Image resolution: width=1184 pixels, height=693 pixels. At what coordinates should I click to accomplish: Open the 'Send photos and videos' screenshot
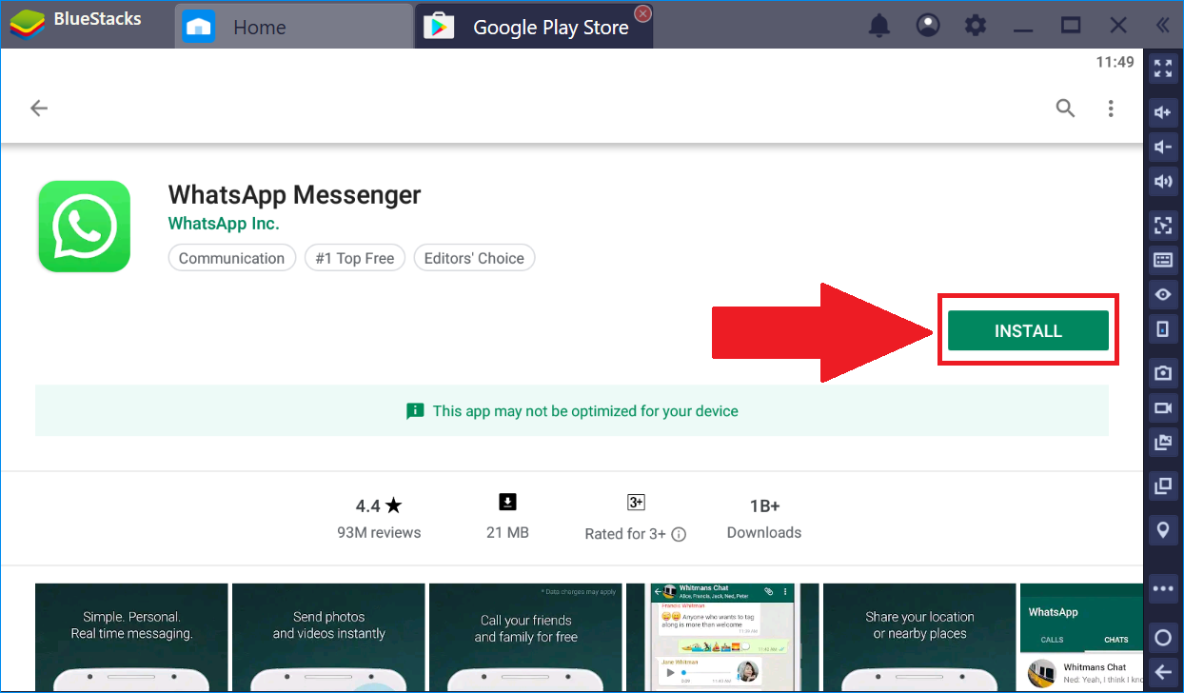328,637
